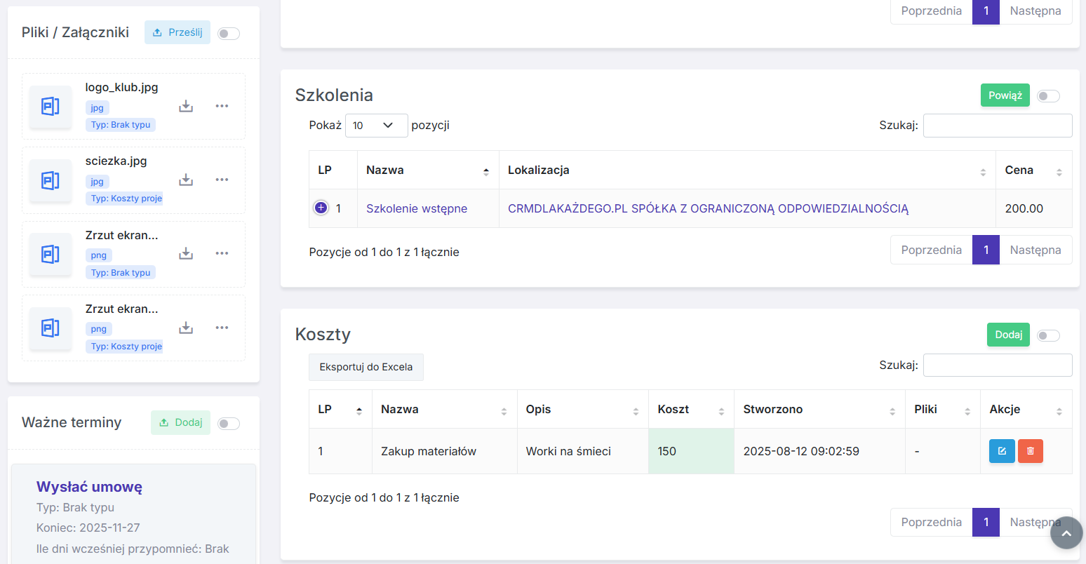Click Powiąż button in Szkolenia
Screen dimensions: 1086x564
click(1005, 95)
